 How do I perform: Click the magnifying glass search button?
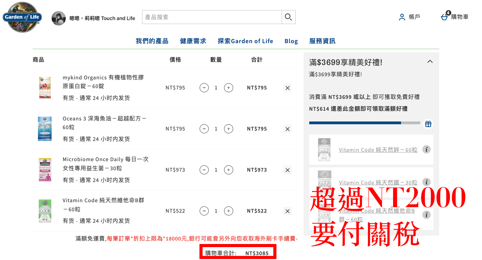(x=288, y=17)
